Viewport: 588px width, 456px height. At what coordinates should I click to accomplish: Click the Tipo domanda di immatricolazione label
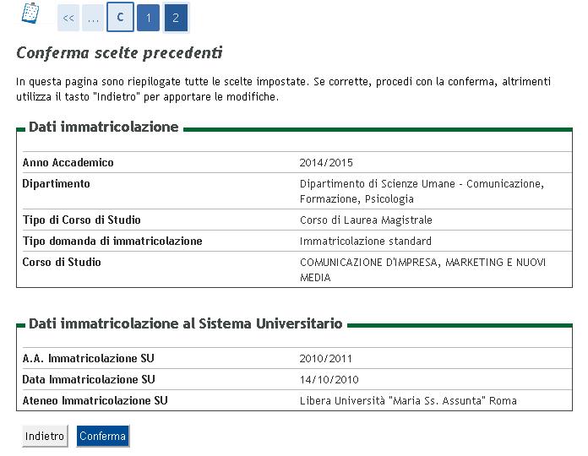point(112,241)
